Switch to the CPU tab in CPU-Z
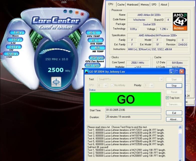The height and width of the screenshot is (161, 196). tap(111, 4)
